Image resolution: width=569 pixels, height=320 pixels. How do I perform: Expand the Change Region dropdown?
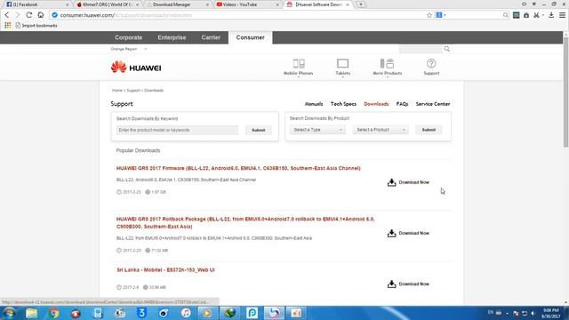(x=129, y=49)
